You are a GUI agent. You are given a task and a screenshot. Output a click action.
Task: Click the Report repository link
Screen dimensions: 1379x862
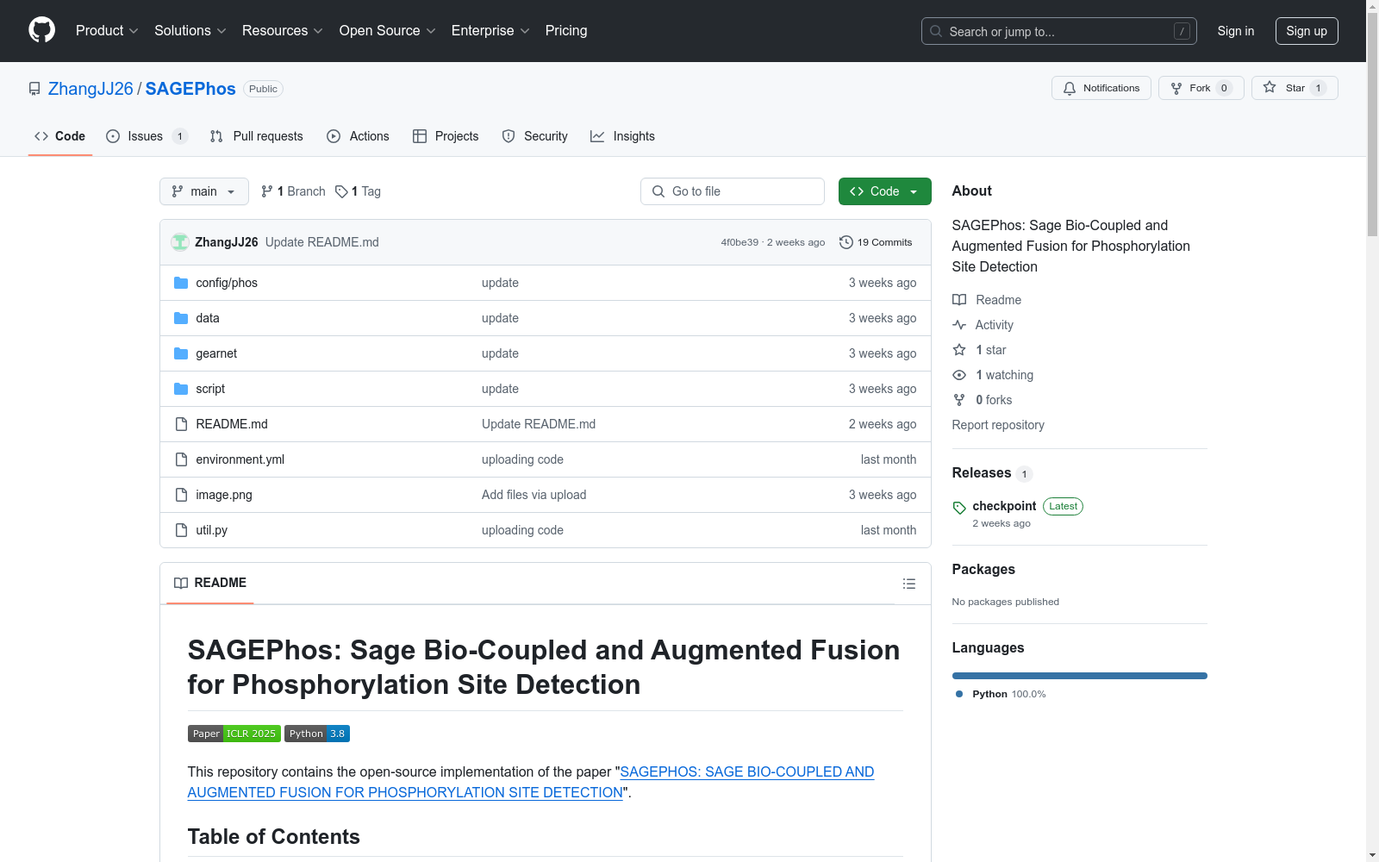tap(998, 425)
